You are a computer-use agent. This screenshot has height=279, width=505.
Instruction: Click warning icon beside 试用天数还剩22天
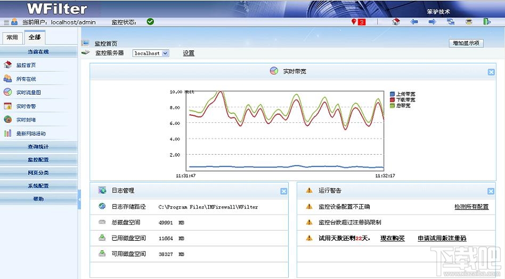309,238
